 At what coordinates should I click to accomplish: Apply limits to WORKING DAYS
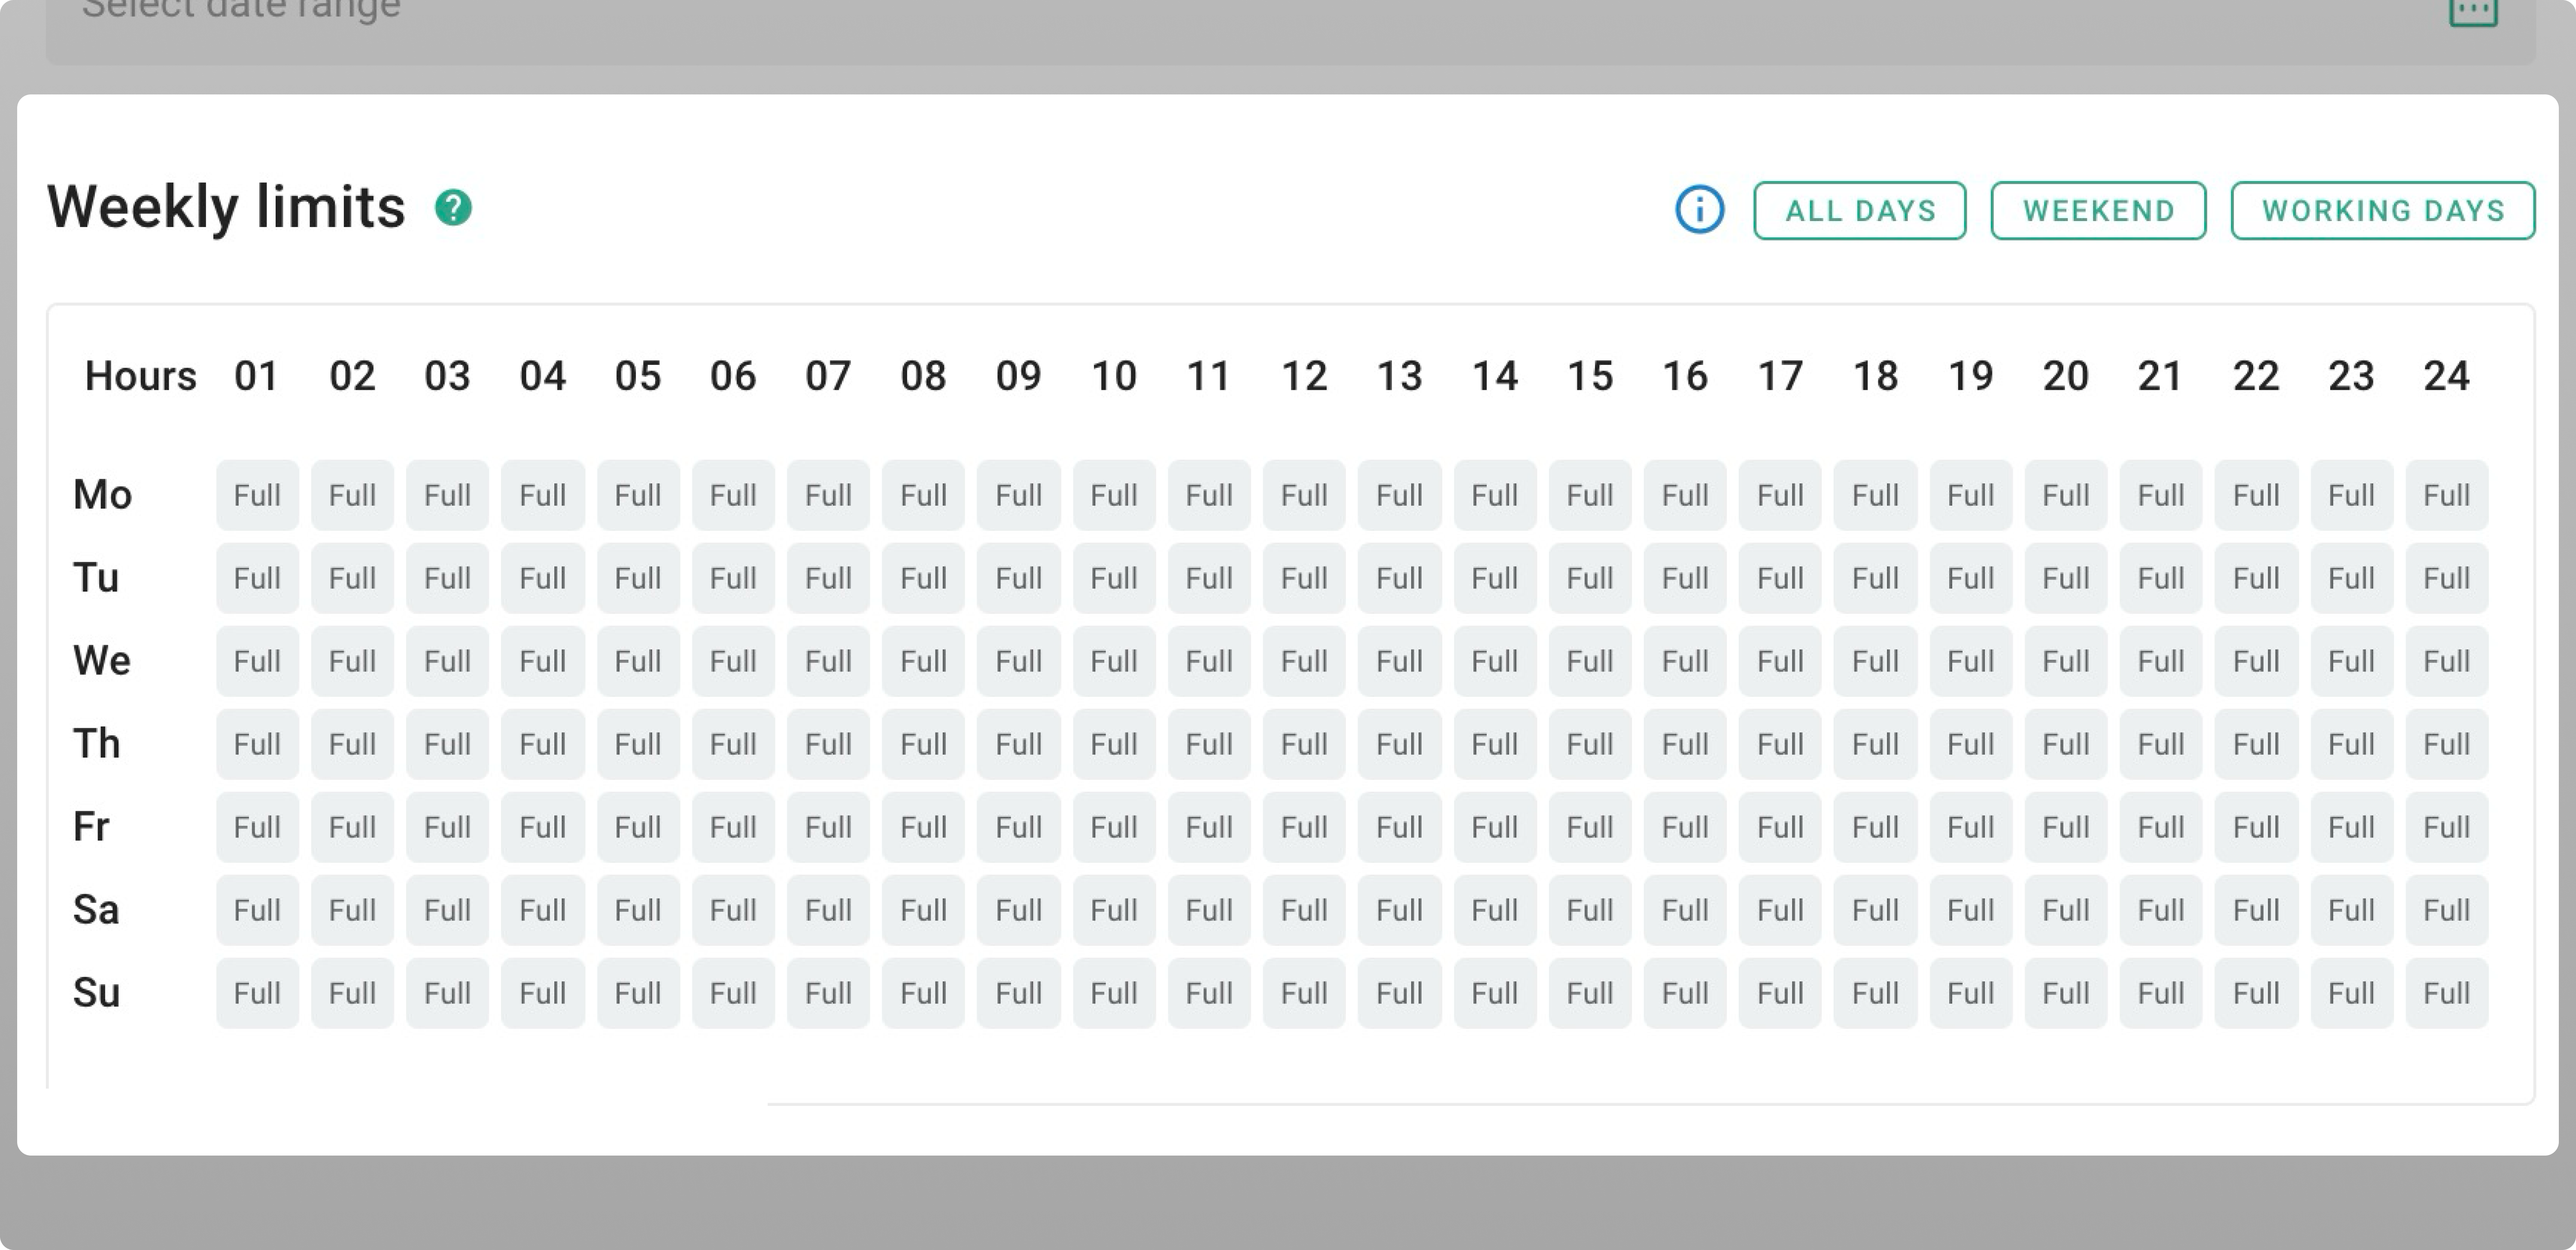click(2383, 210)
